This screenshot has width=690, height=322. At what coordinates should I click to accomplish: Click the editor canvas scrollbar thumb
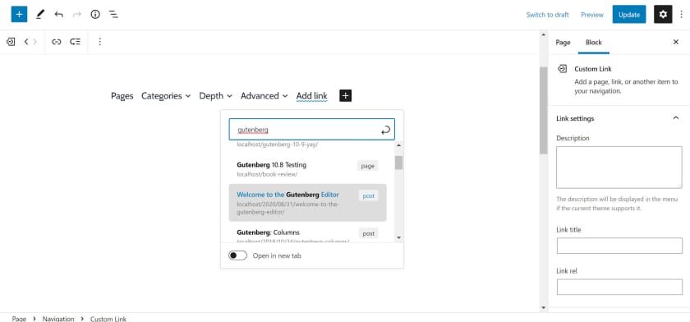click(544, 110)
